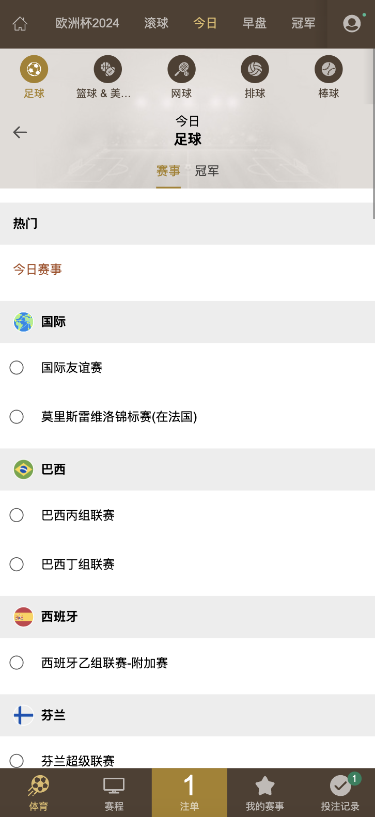375x817 pixels.
Task: Select the football (足球) sport icon
Action: click(34, 69)
